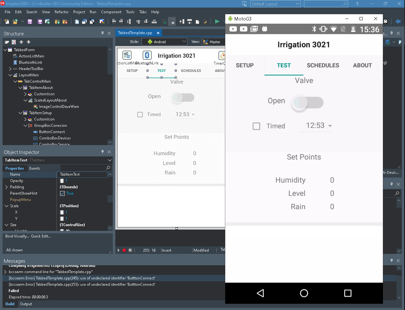This screenshot has height=310, width=405.
Task: Click the New Items toolbar icon
Action: (7, 21)
